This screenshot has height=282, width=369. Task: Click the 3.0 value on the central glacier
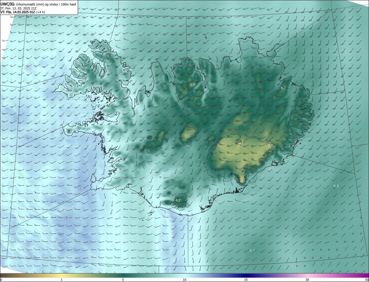[x=187, y=136]
